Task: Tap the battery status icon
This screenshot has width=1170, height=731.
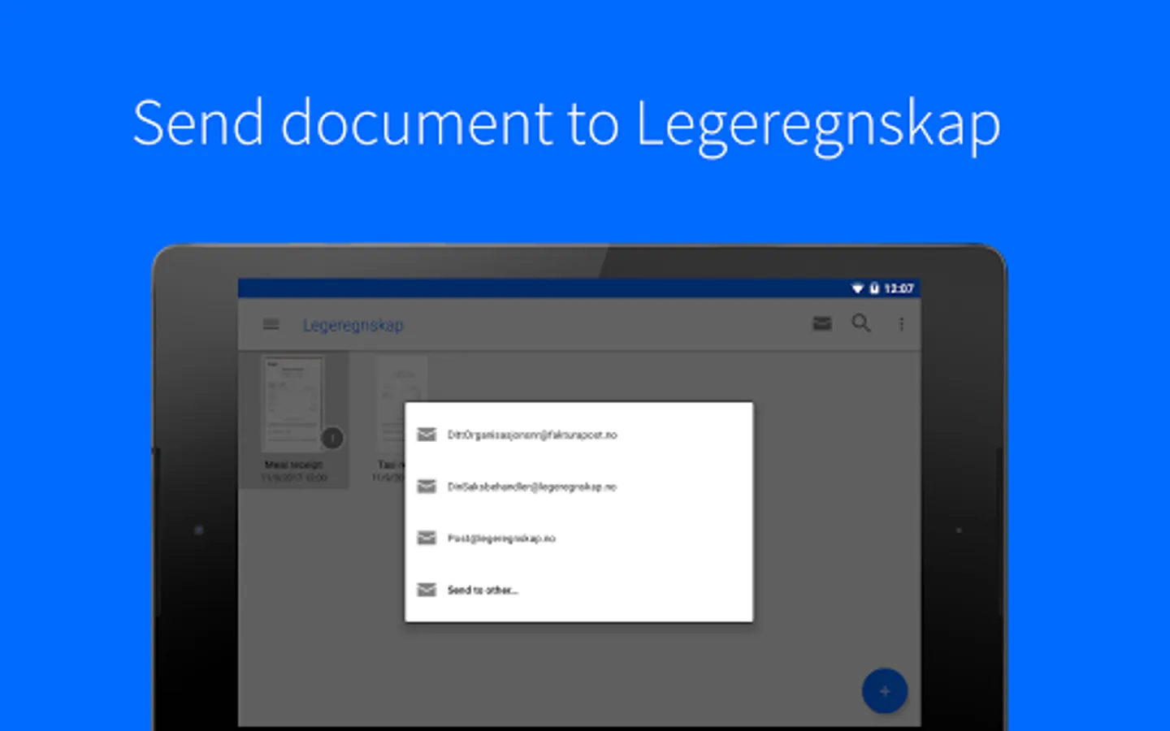Action: point(874,288)
